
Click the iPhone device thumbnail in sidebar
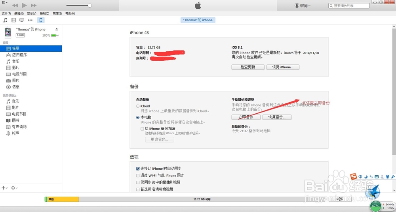pyautogui.click(x=8, y=32)
